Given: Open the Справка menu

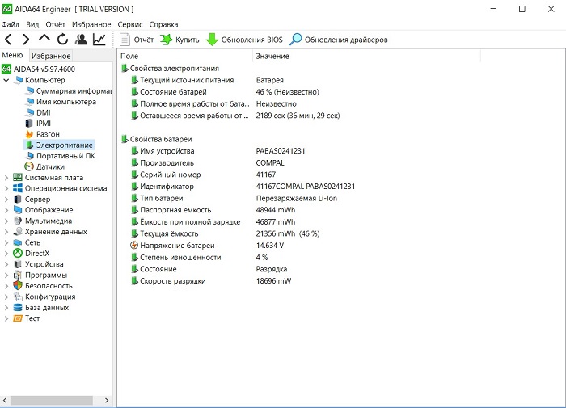Looking at the screenshot, I should (x=163, y=24).
